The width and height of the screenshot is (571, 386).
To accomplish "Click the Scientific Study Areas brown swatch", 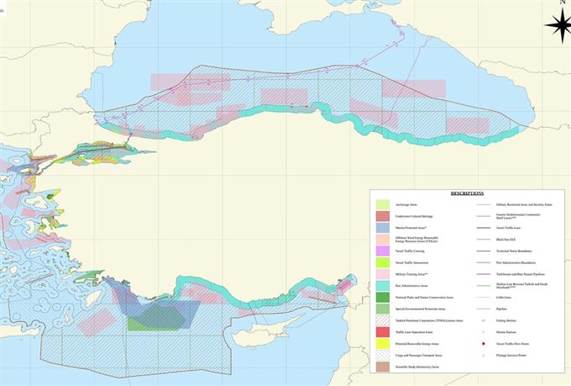I will coord(382,367).
